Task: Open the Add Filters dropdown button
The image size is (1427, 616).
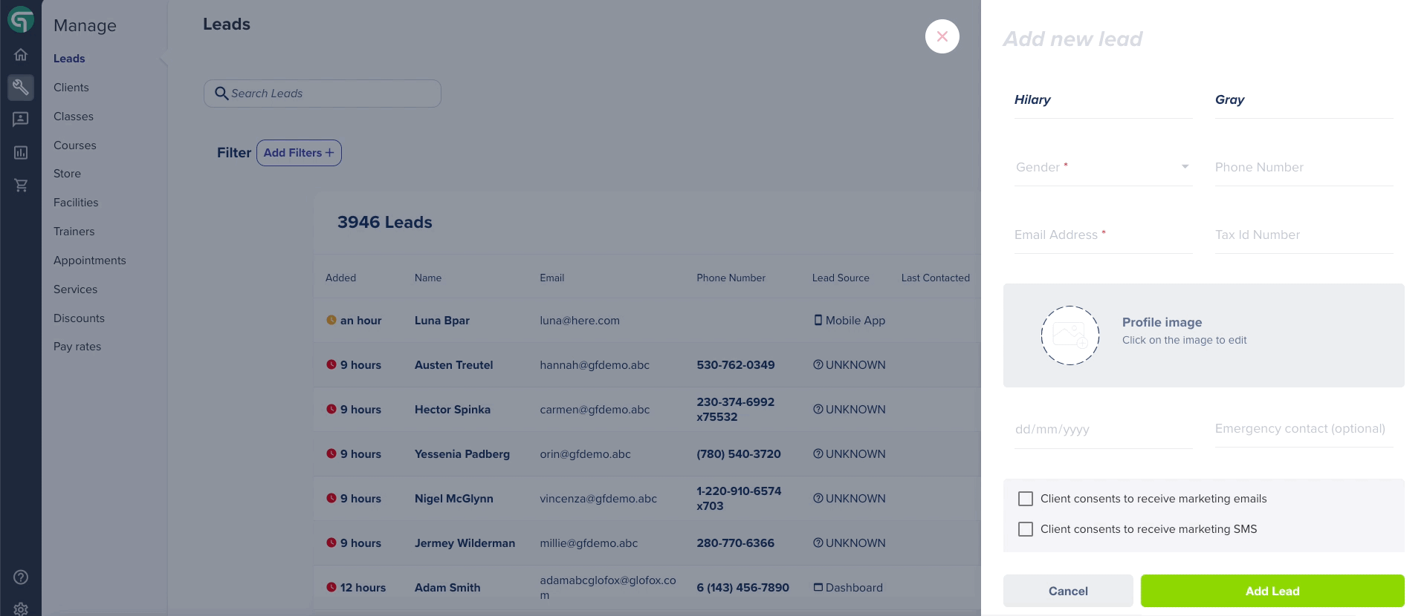Action: pos(299,153)
